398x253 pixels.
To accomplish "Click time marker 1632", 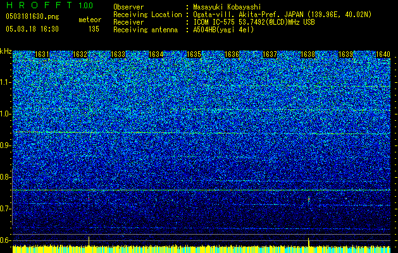I will pyautogui.click(x=80, y=54).
